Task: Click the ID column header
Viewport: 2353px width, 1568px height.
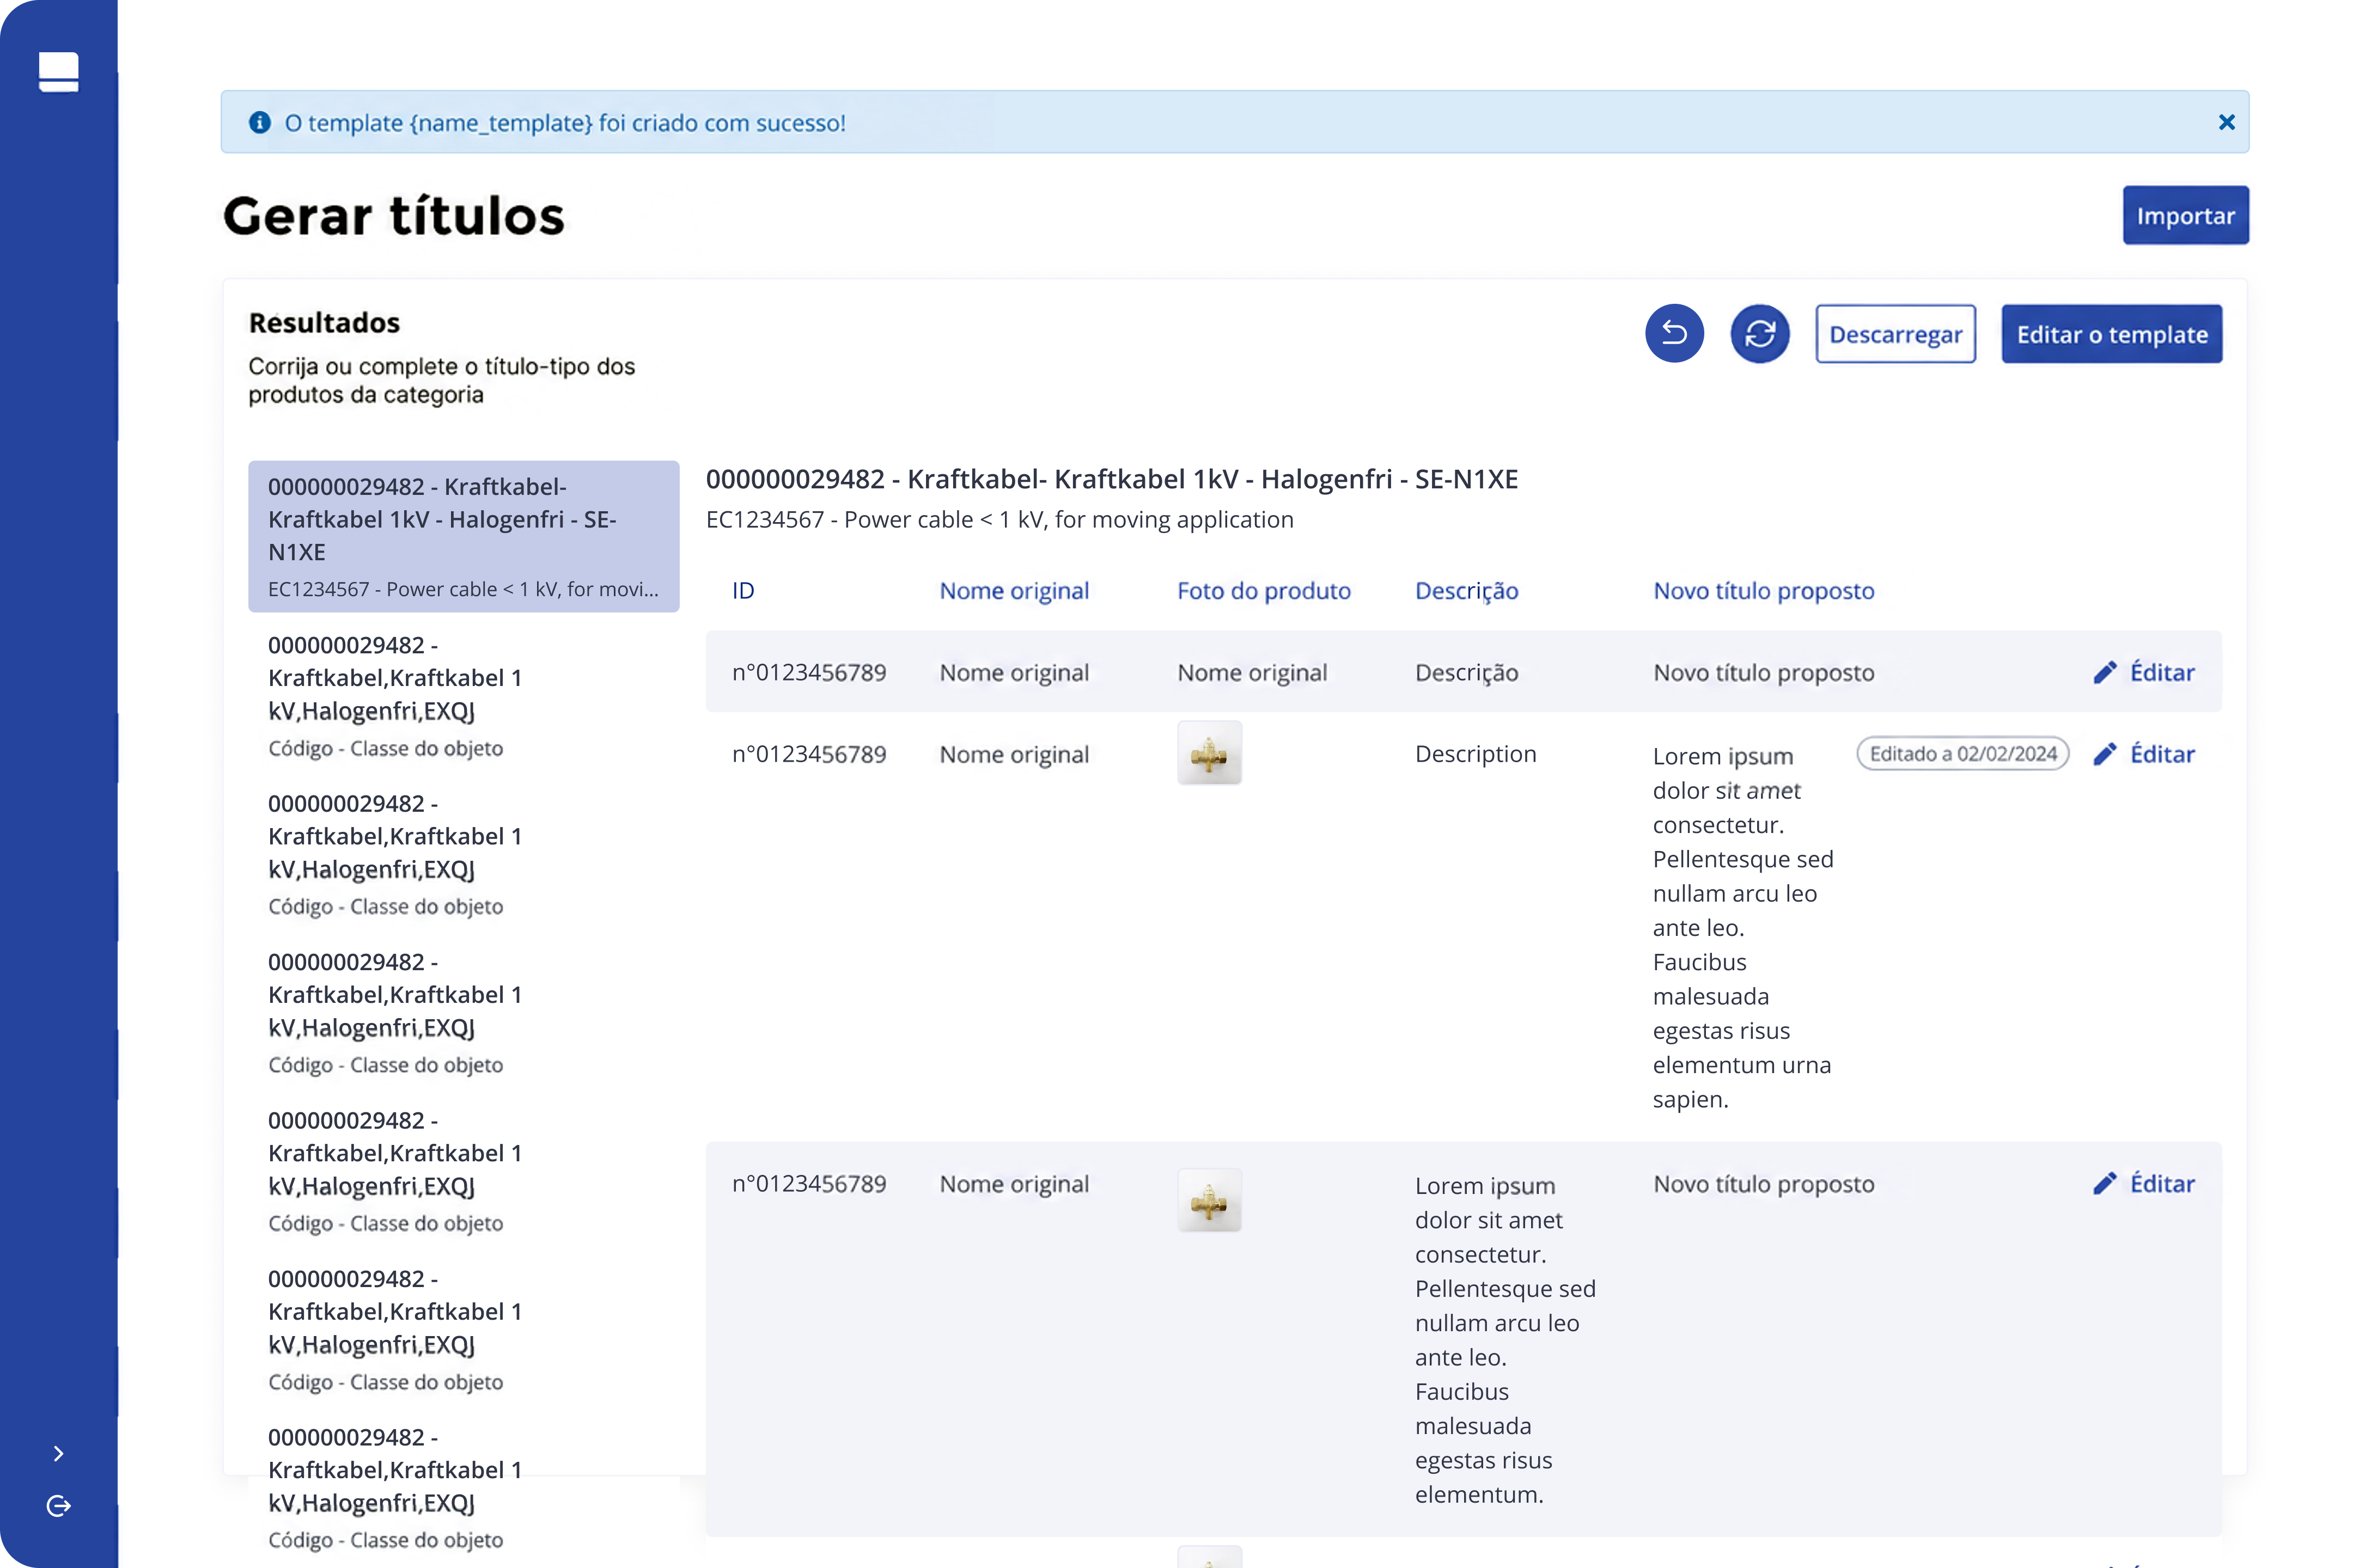Action: [742, 590]
